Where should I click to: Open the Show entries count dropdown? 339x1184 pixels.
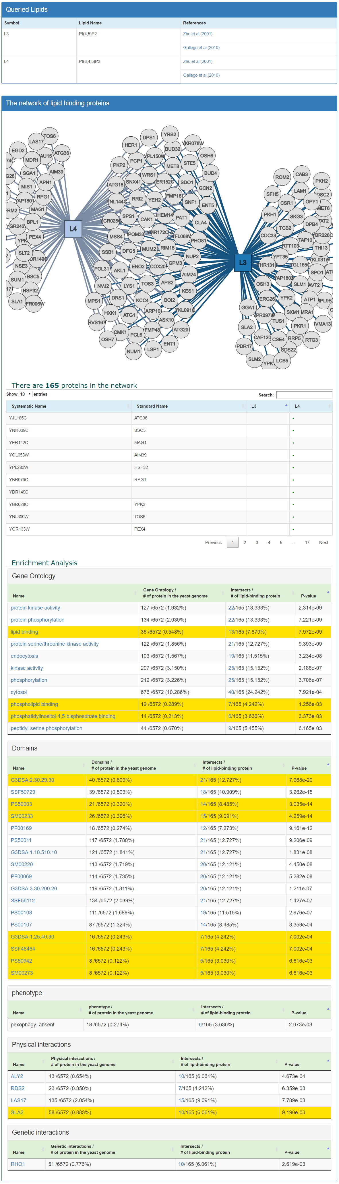click(x=25, y=394)
